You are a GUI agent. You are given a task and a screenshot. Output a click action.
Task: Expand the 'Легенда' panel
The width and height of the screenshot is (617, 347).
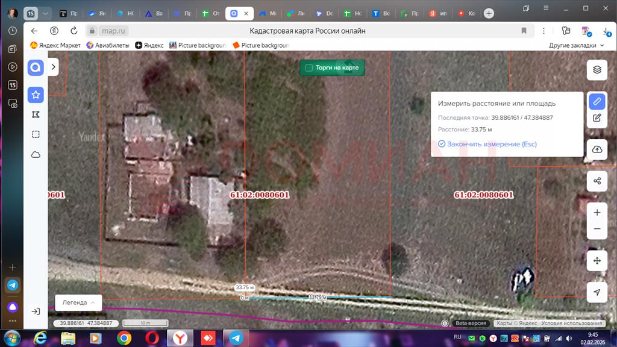coord(78,302)
